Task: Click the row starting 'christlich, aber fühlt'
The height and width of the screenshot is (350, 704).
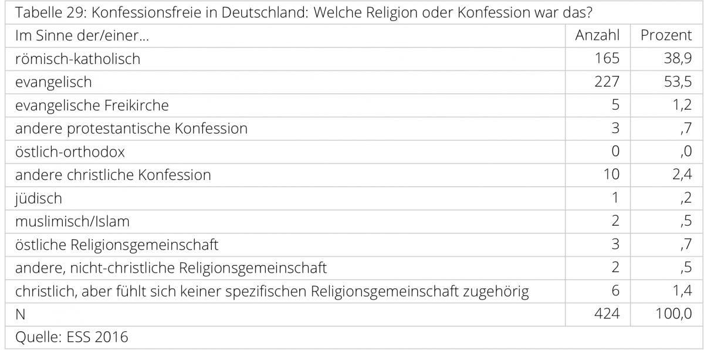Action: 272,291
